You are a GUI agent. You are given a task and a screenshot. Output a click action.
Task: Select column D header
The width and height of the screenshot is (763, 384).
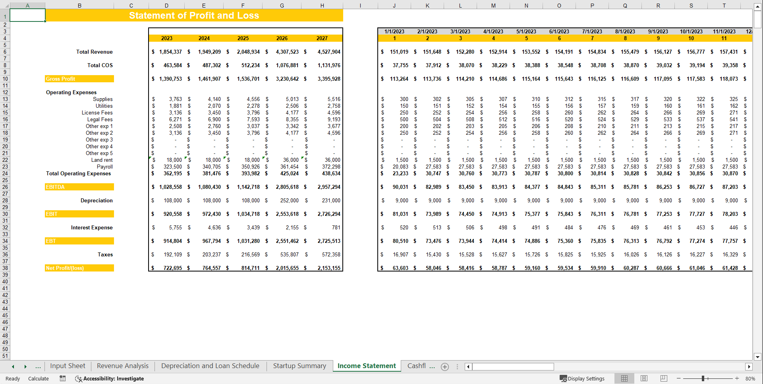coord(166,6)
